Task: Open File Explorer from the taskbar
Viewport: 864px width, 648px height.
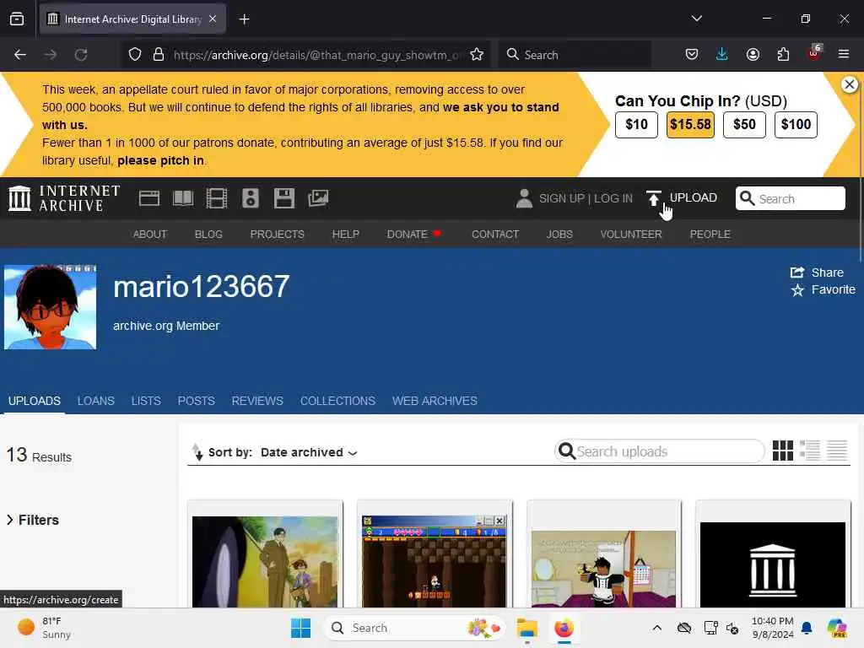Action: coord(526,628)
